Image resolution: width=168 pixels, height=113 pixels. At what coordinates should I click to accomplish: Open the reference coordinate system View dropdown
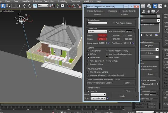(43, 5)
